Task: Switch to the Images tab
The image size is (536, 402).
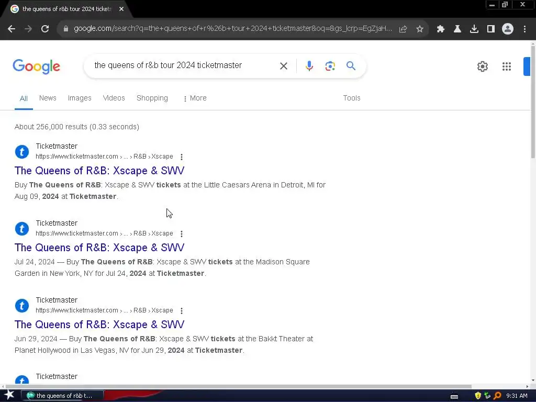Action: point(80,98)
